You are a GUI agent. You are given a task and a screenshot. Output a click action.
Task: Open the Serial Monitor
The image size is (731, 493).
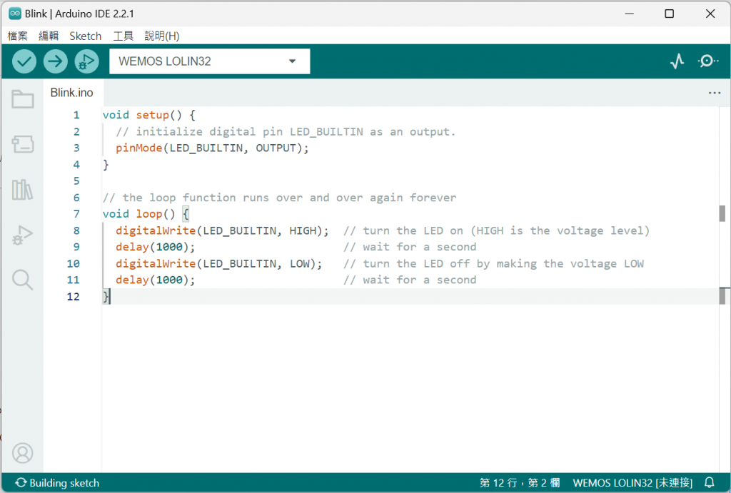click(x=708, y=61)
